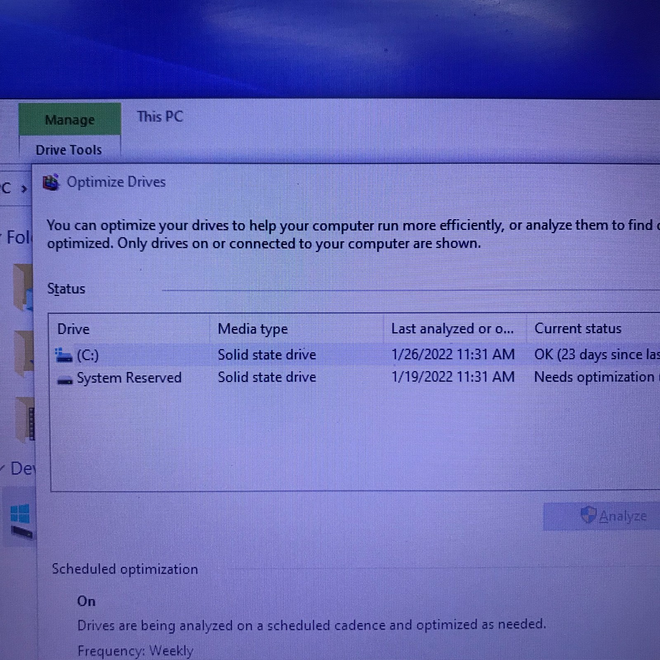
Task: Click the Windows drive icon in Explorer
Action: [x=21, y=521]
